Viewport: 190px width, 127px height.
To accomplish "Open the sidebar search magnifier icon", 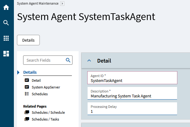I will coord(6,23).
